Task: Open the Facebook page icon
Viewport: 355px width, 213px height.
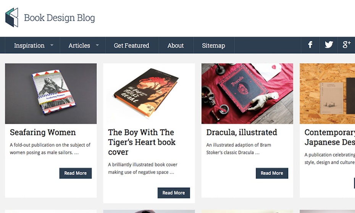Action: (310, 45)
